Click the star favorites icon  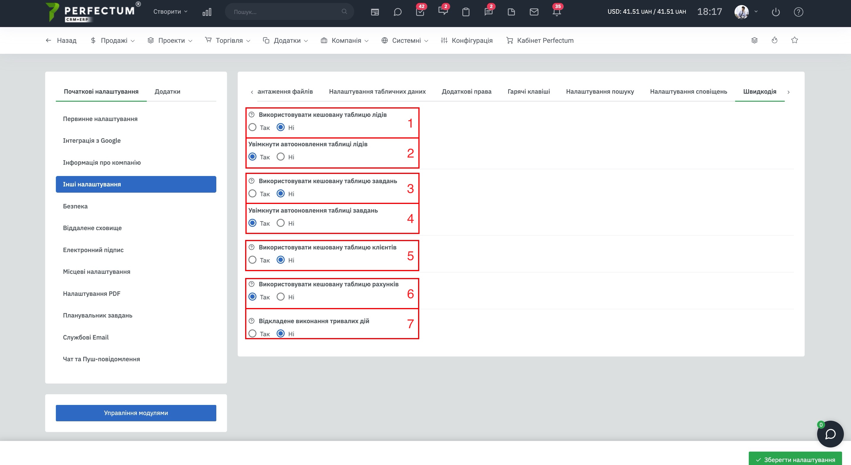click(795, 40)
